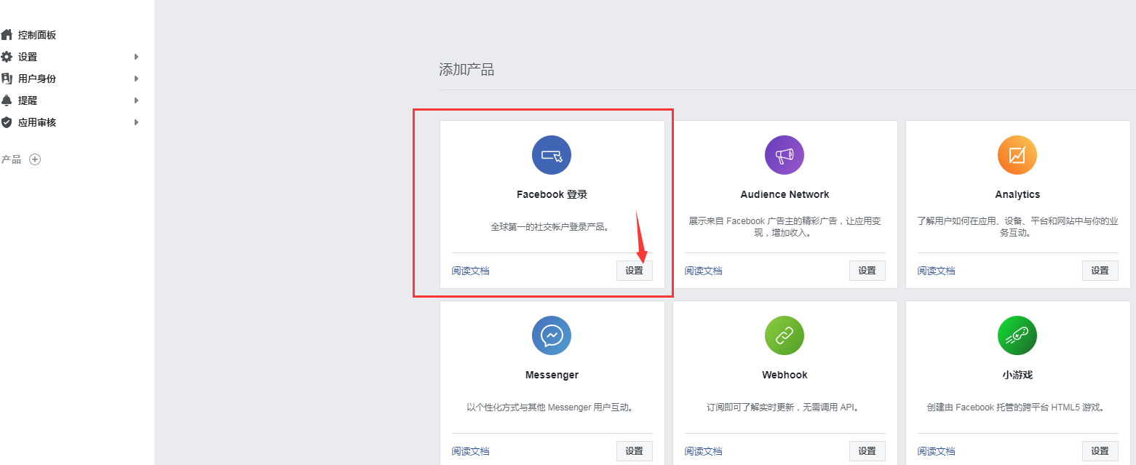The height and width of the screenshot is (465, 1136).
Task: Click the bell icon beside 提醒
Action: pos(7,100)
